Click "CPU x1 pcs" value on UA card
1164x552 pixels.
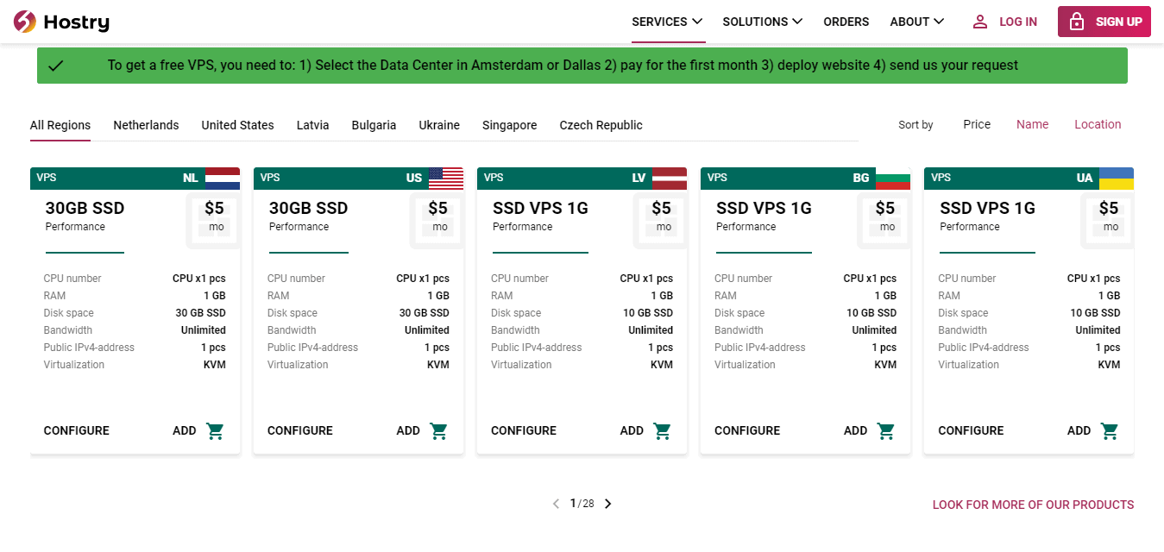click(1093, 279)
